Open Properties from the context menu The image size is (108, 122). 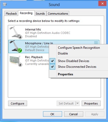point(65,74)
